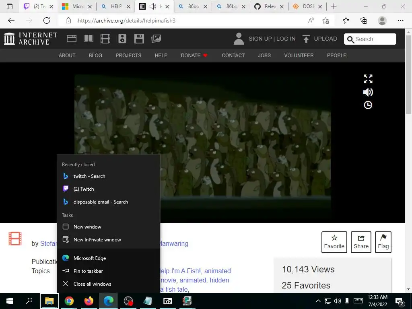
Task: Select Pin to taskbar
Action: 108,271
